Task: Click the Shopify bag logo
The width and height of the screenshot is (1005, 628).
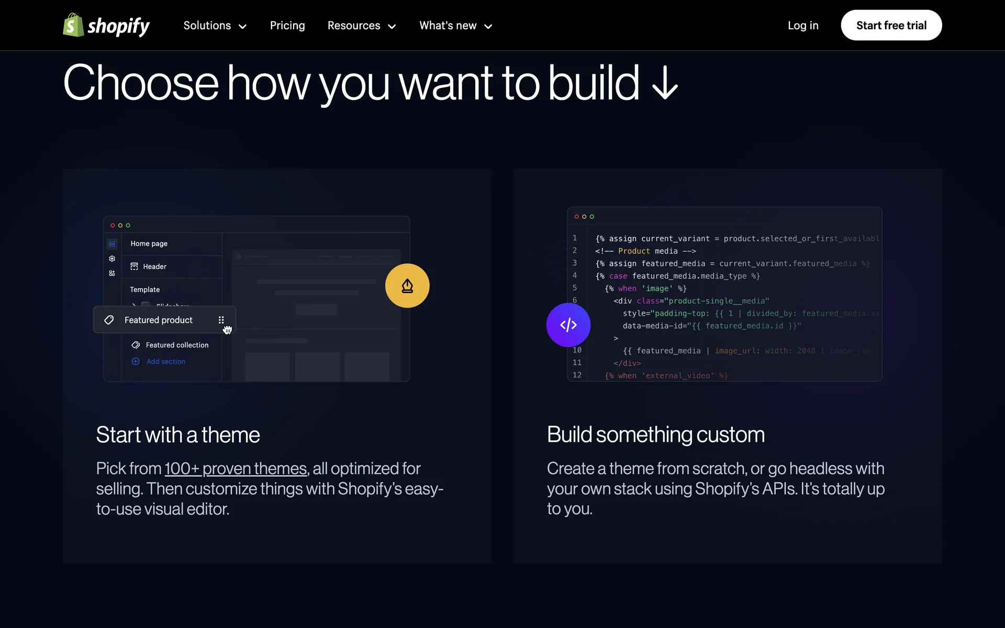Action: [73, 25]
